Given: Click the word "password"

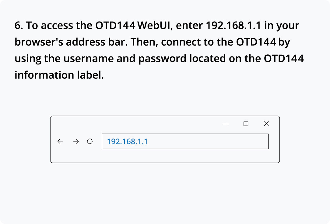Looking at the screenshot, I should click(x=162, y=58).
